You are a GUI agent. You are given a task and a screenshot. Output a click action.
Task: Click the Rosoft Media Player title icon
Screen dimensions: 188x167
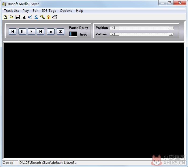(4, 4)
